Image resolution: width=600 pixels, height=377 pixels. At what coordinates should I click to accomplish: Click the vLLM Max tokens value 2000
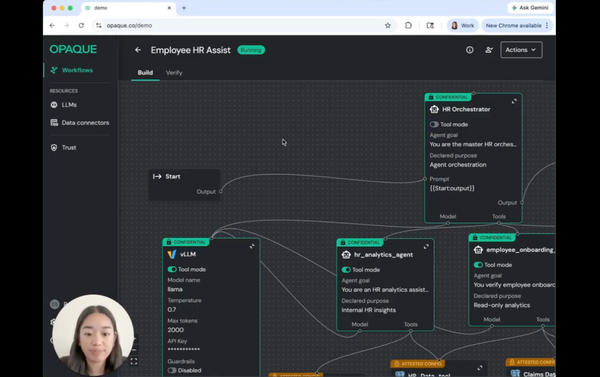click(175, 330)
